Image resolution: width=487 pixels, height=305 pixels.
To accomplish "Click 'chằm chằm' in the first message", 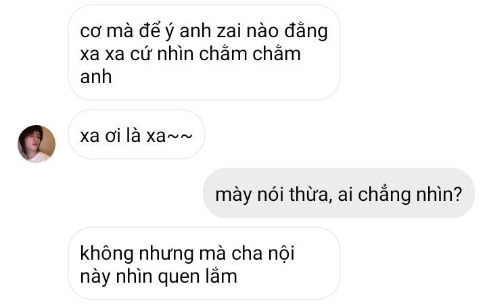I will point(250,53).
